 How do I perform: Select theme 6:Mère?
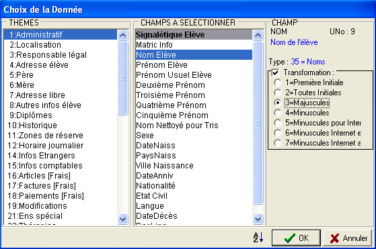60,85
